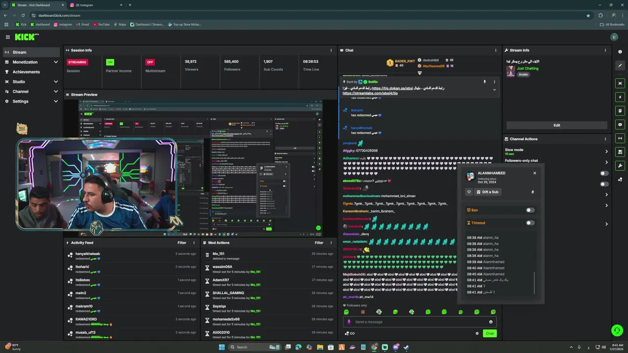Click the pencil edit icon in the right sidebar

coord(620,66)
